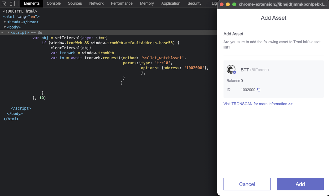Click the Balance 0 value
The height and width of the screenshot is (196, 329).
coord(242,81)
